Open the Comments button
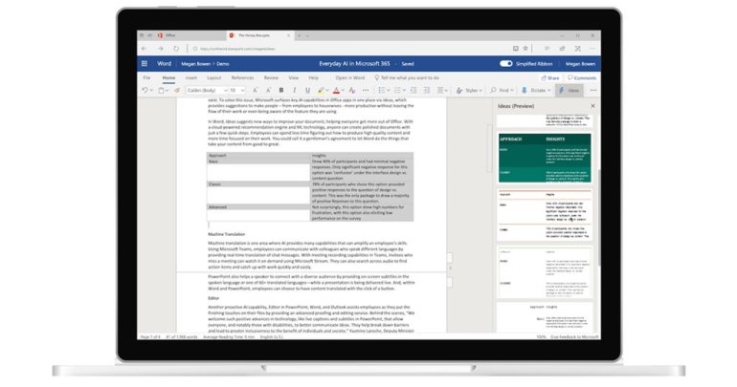737x387 pixels. coord(582,77)
